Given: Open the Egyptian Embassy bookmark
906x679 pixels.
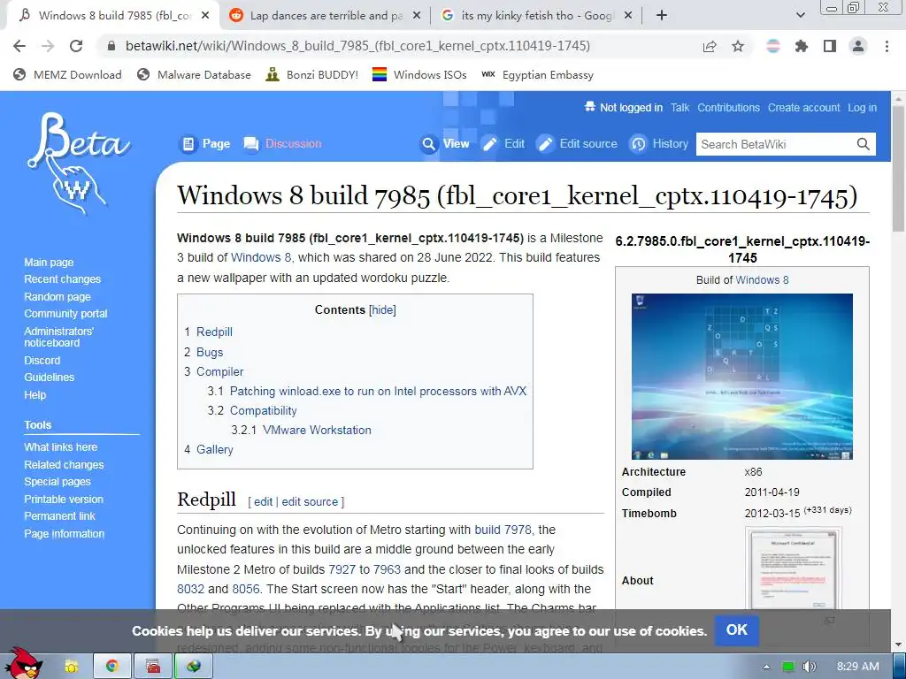Looking at the screenshot, I should [537, 74].
